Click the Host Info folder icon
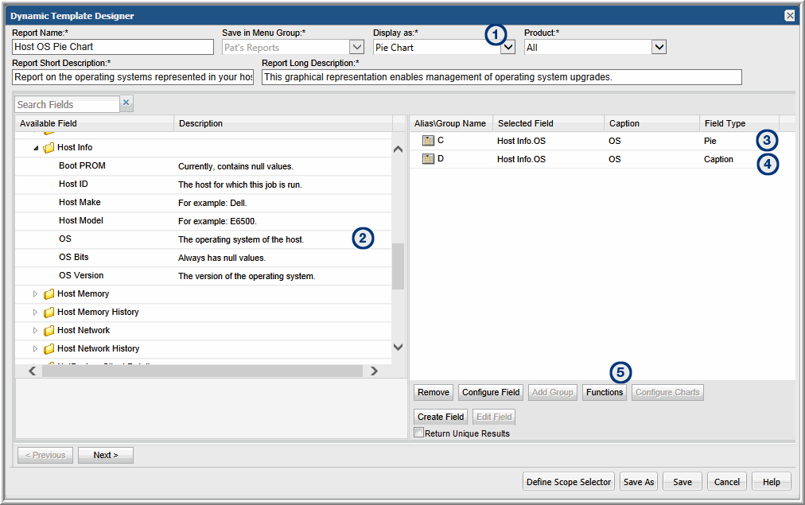Screen dimensions: 805x505 (49, 148)
